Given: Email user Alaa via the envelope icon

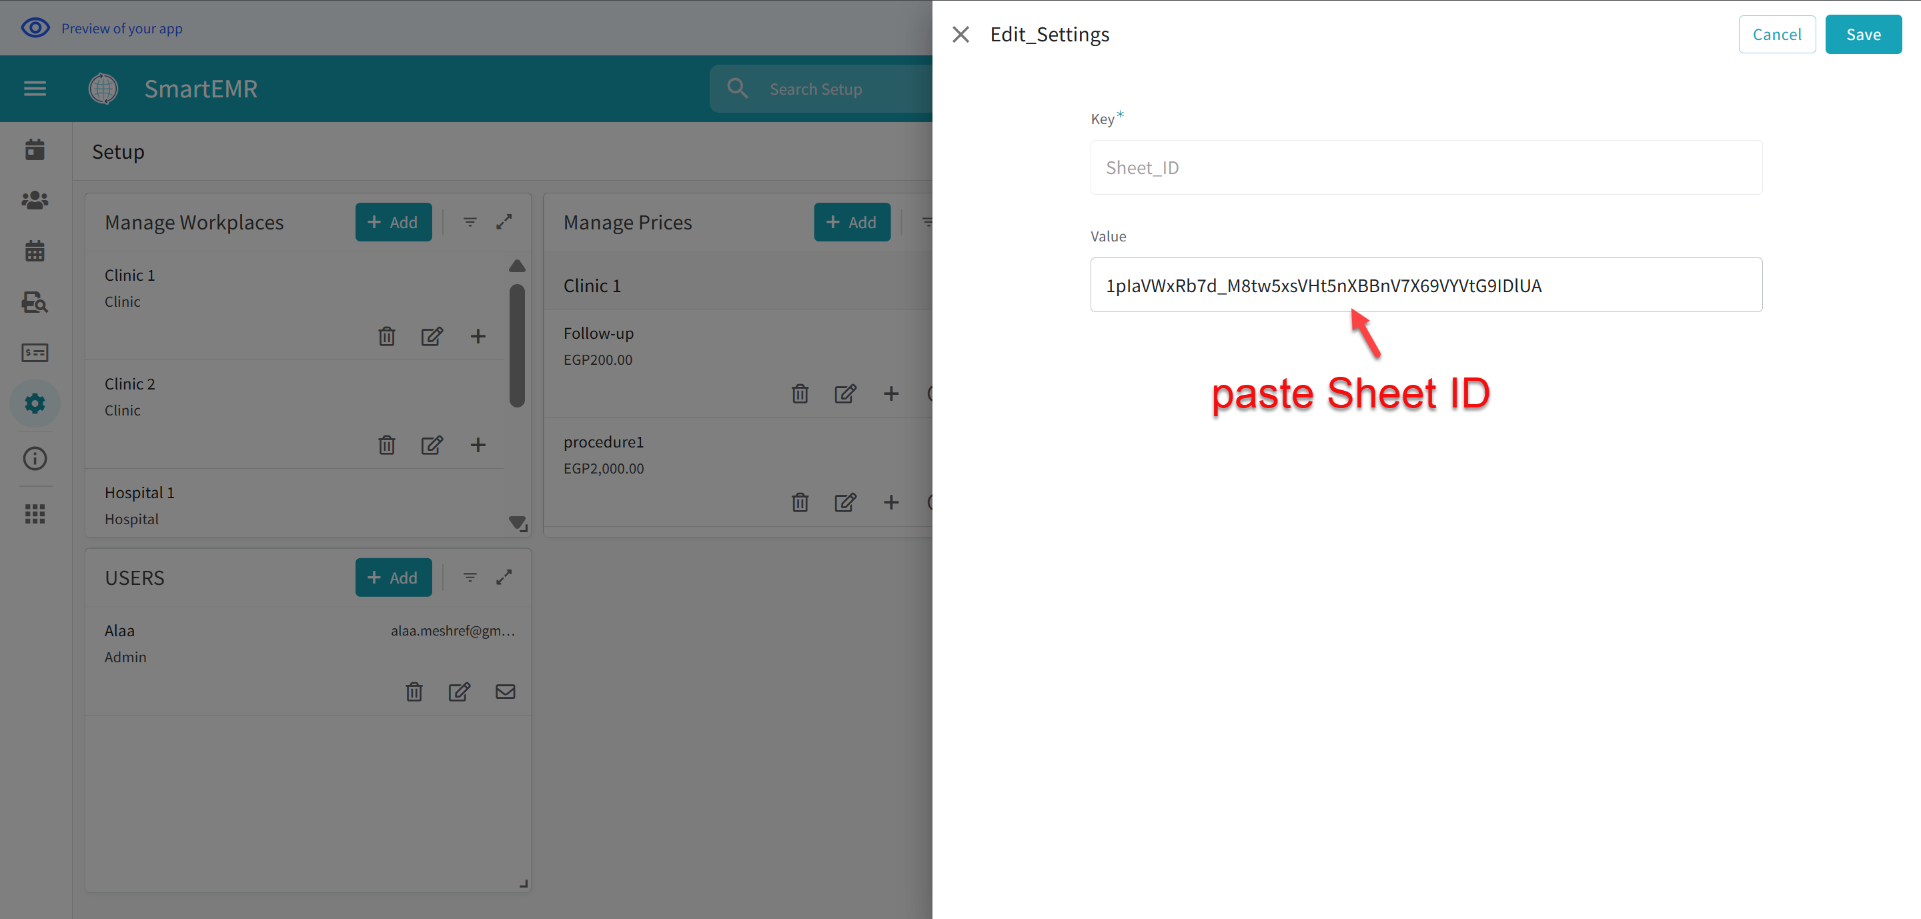Looking at the screenshot, I should point(506,691).
